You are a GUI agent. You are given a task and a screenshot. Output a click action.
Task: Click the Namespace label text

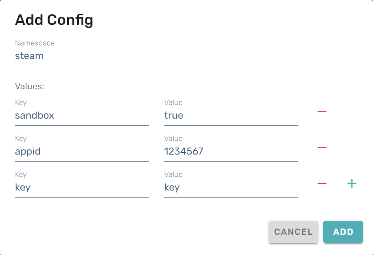tap(35, 43)
